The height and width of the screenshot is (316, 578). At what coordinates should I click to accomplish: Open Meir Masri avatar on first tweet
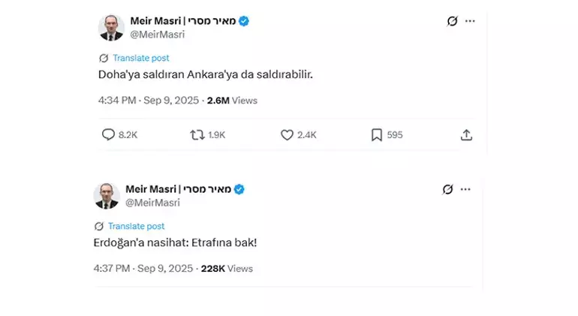click(111, 28)
